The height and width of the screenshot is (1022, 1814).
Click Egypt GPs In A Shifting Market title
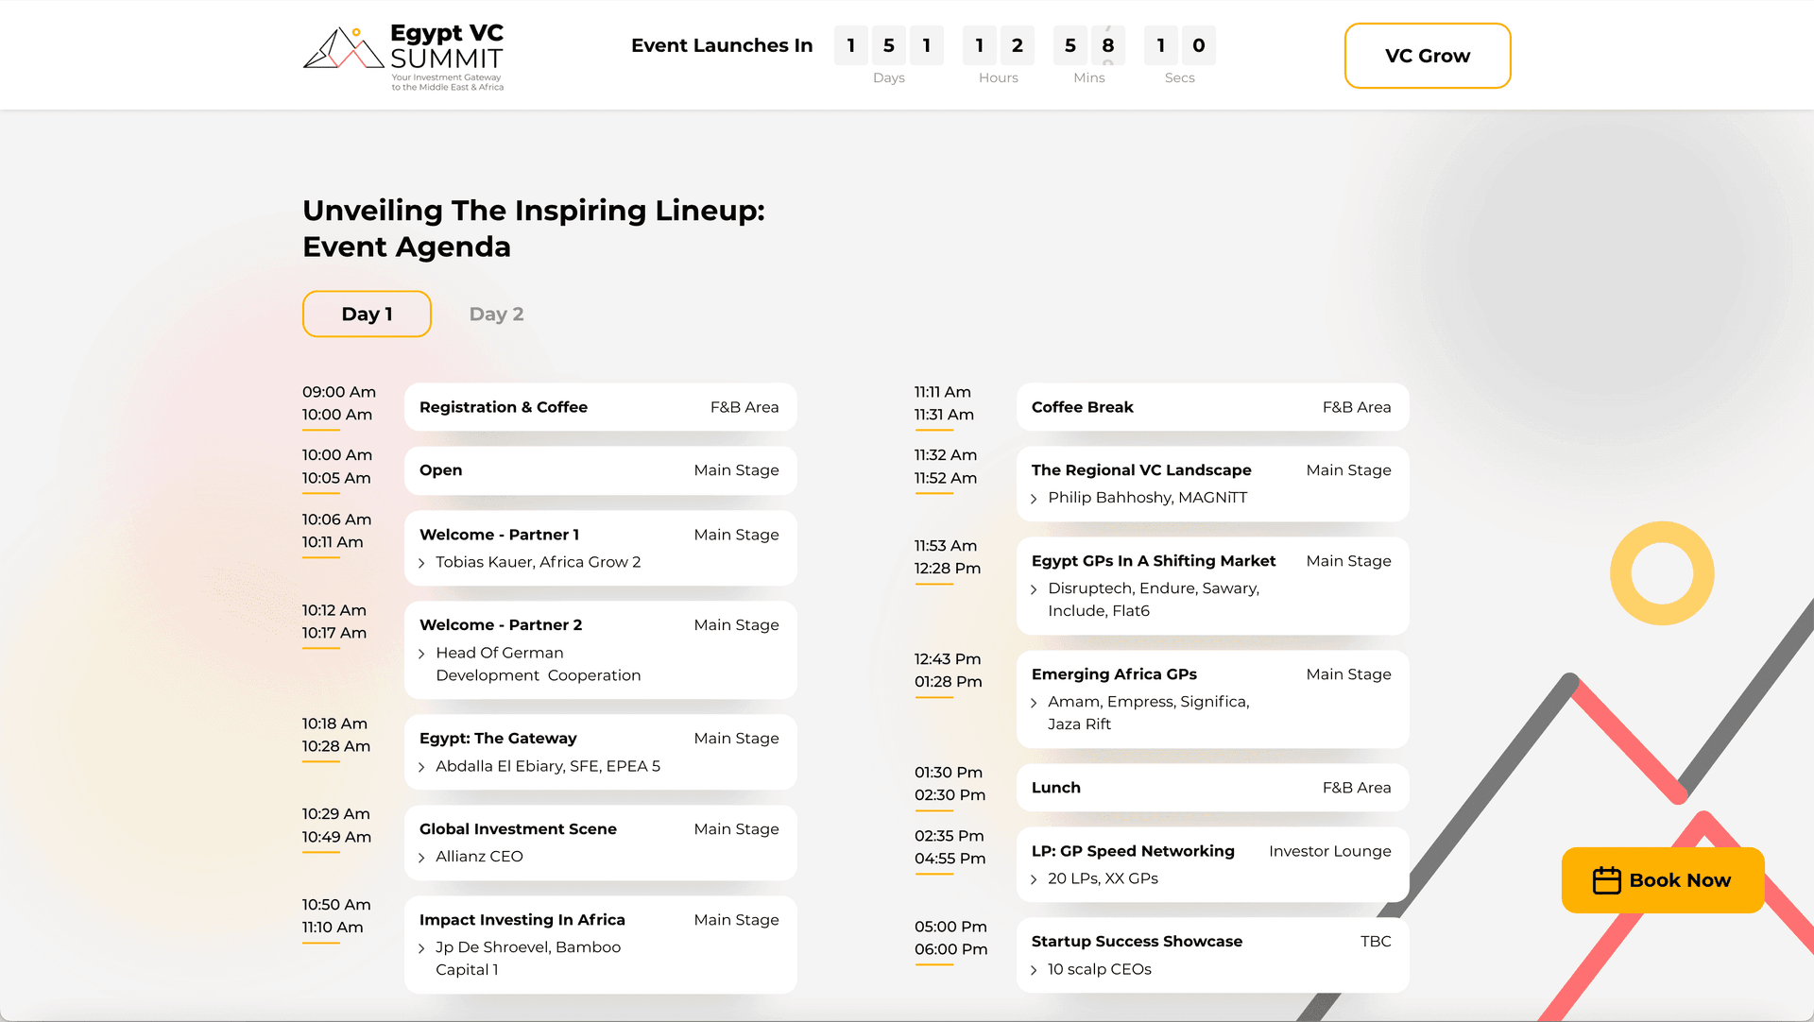pos(1154,561)
